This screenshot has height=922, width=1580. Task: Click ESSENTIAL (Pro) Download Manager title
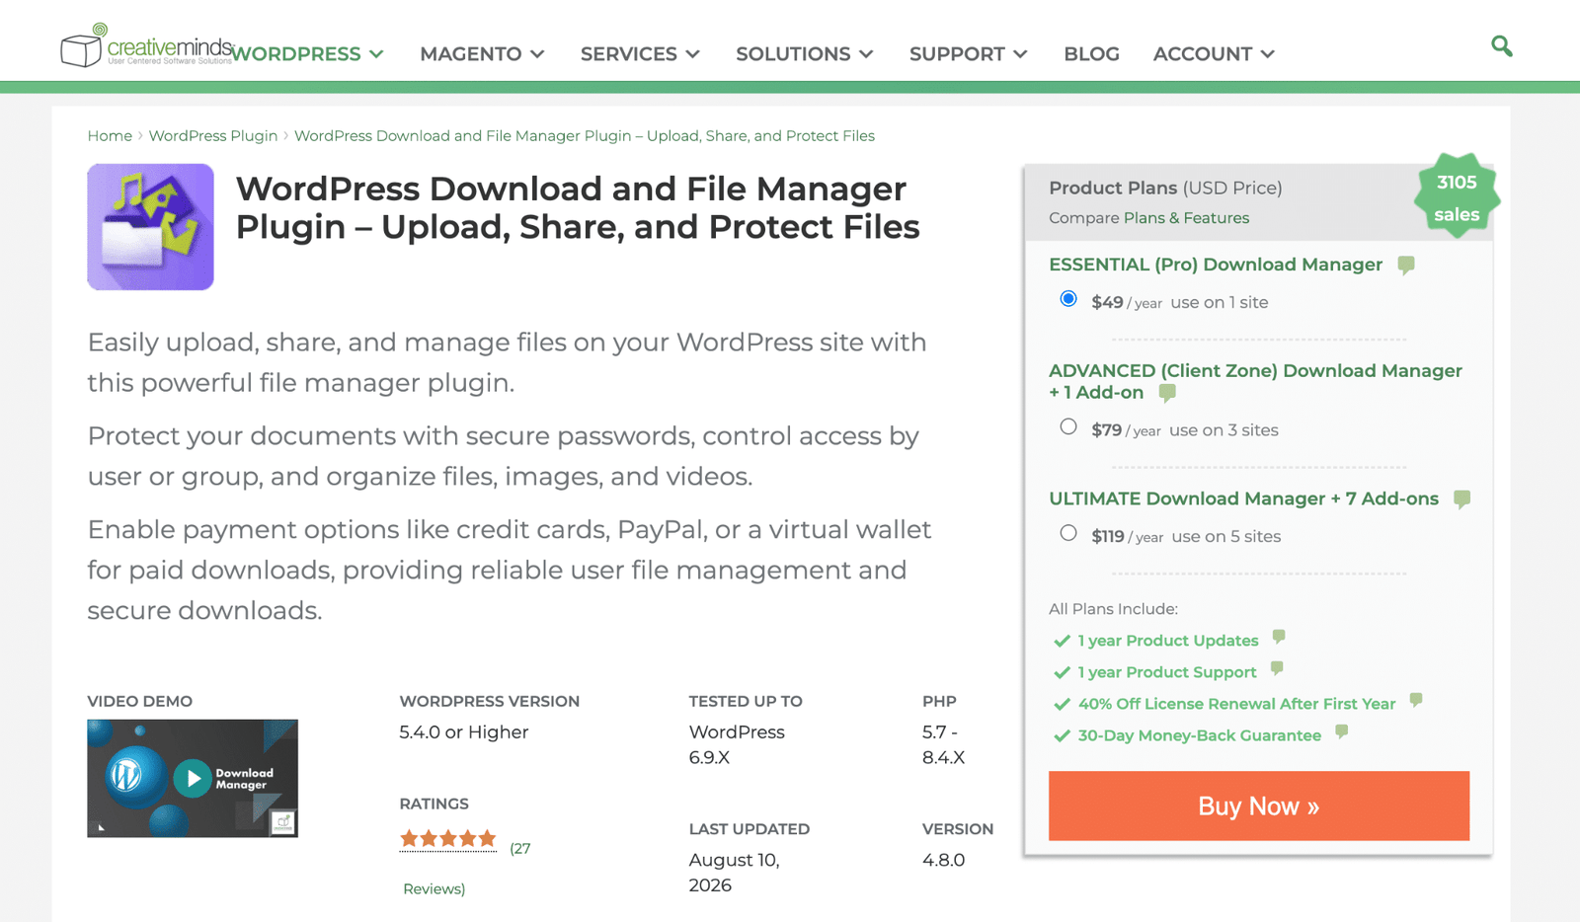pos(1216,265)
